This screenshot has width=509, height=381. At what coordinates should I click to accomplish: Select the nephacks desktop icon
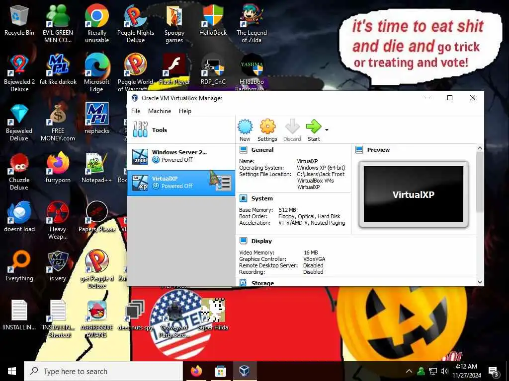tap(97, 118)
